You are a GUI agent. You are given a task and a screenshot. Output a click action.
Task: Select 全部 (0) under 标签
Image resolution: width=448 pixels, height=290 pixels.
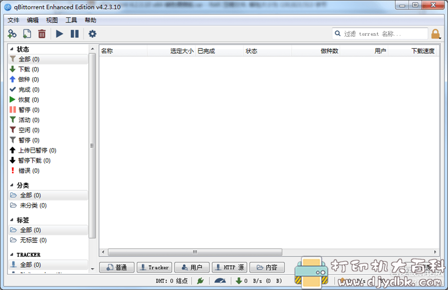point(48,230)
